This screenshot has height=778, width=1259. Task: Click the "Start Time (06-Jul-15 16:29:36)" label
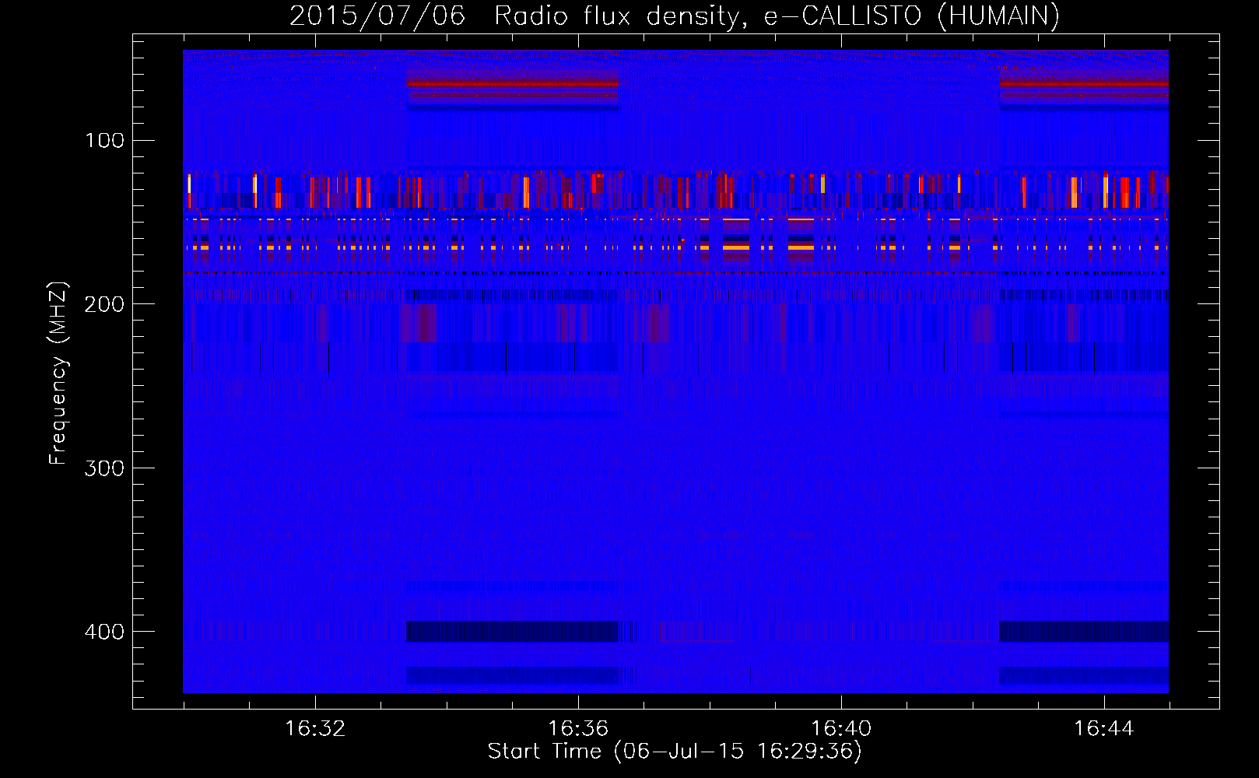[x=675, y=752]
